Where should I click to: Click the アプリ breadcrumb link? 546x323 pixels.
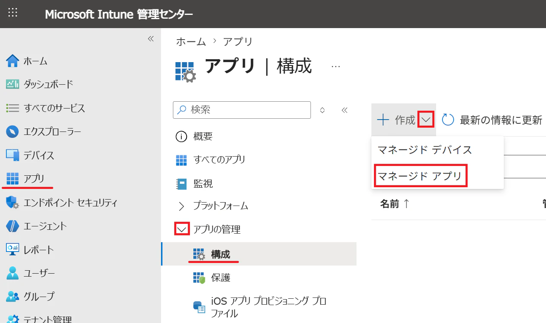tap(238, 42)
